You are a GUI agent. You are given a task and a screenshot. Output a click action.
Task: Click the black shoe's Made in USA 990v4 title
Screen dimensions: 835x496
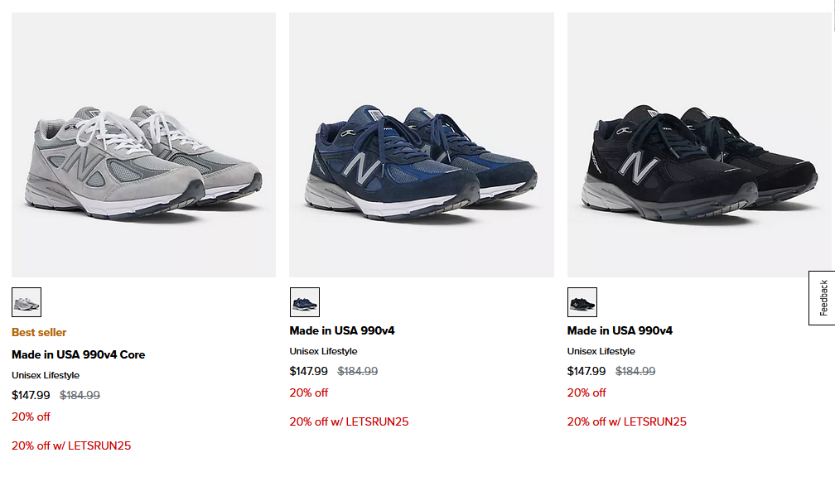(620, 330)
